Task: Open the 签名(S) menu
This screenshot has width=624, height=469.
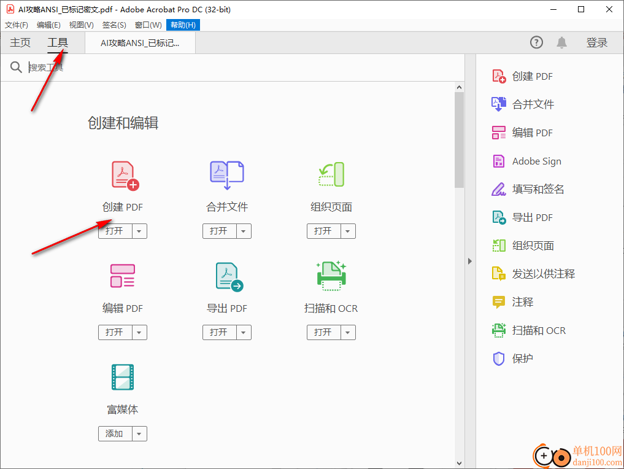Action: [x=114, y=25]
